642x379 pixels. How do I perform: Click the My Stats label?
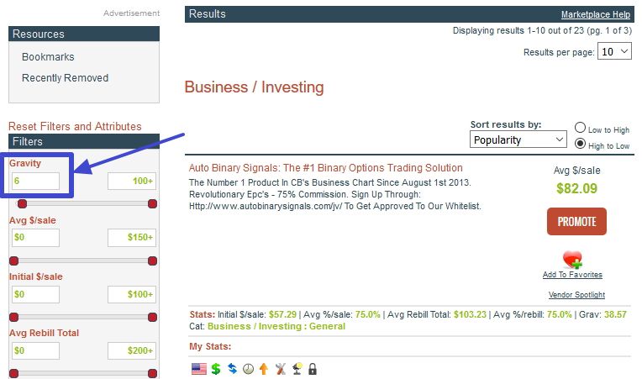coord(210,346)
